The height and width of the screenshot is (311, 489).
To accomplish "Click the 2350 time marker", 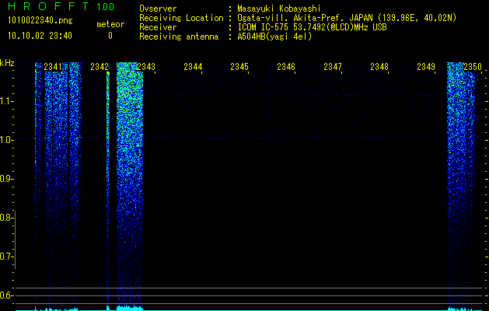I will pos(473,66).
